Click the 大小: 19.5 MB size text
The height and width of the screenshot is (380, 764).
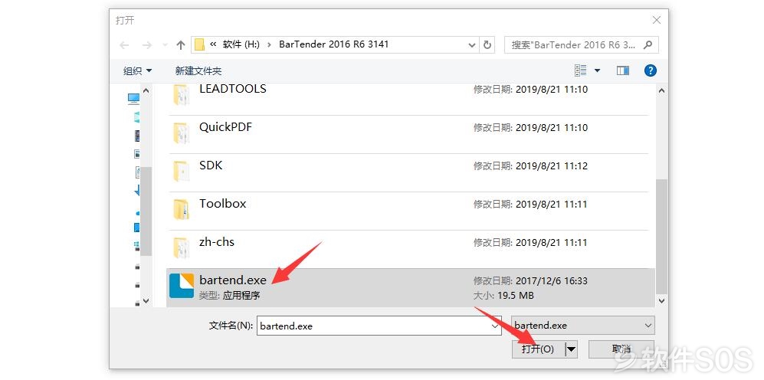coord(503,296)
